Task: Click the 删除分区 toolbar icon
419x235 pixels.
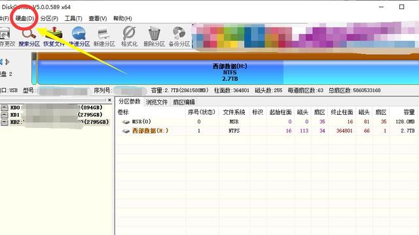Action: pos(155,37)
